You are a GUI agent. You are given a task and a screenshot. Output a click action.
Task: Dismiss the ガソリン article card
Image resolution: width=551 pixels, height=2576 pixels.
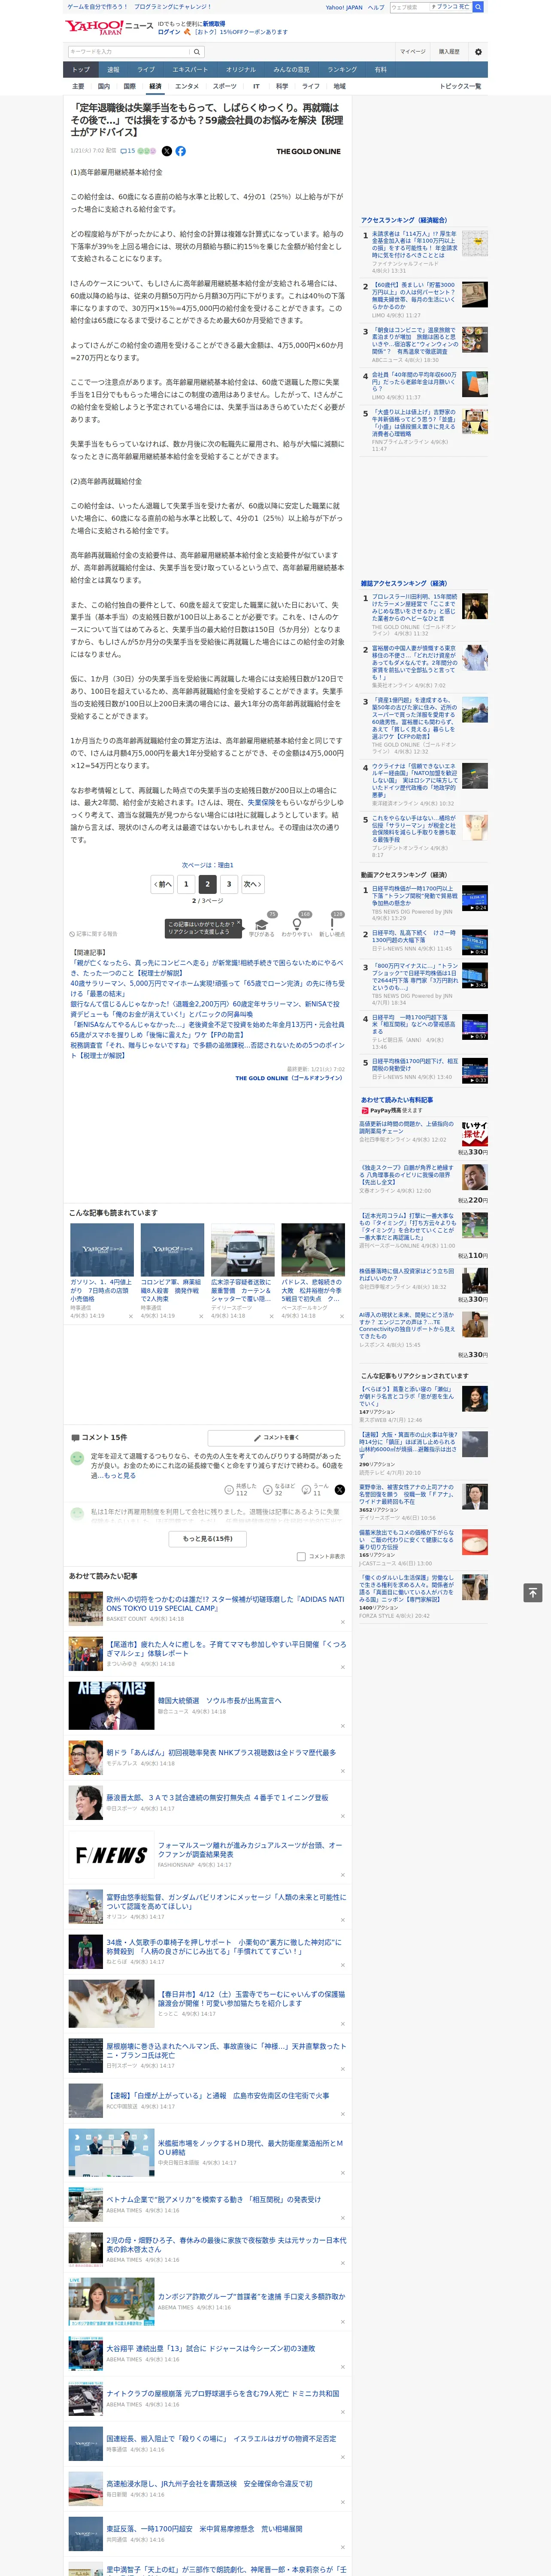click(x=131, y=1316)
